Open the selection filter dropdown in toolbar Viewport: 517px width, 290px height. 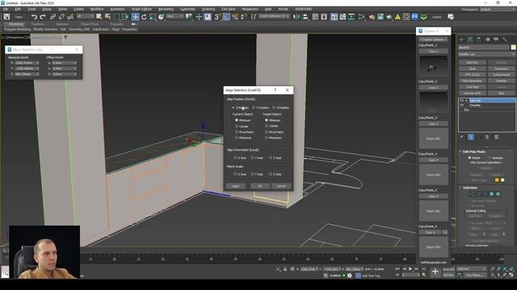pyautogui.click(x=85, y=16)
